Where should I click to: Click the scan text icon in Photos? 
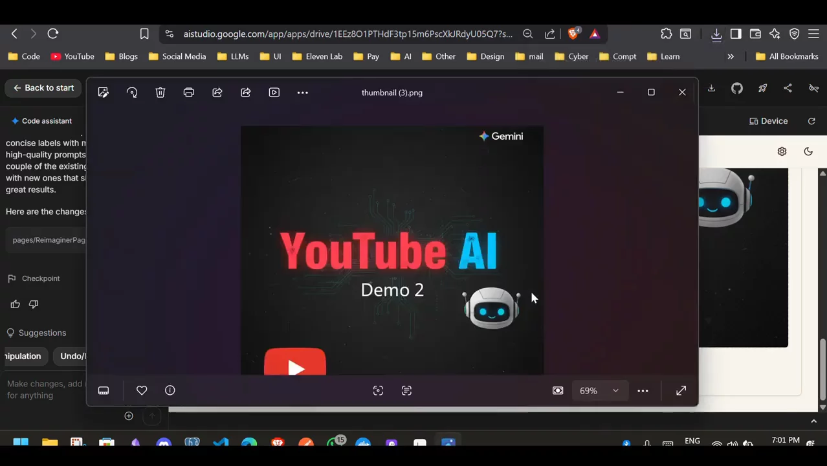(x=407, y=390)
